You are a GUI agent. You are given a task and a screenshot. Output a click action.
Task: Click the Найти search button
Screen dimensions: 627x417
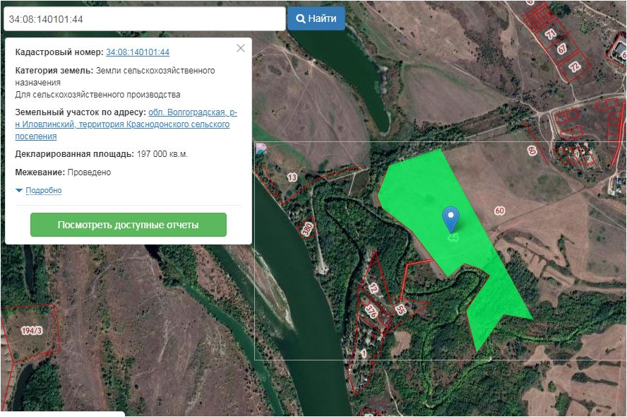(316, 19)
